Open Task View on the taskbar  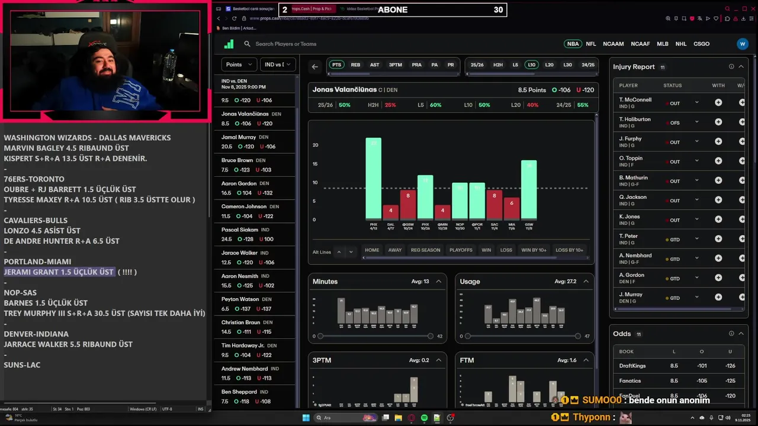[385, 418]
